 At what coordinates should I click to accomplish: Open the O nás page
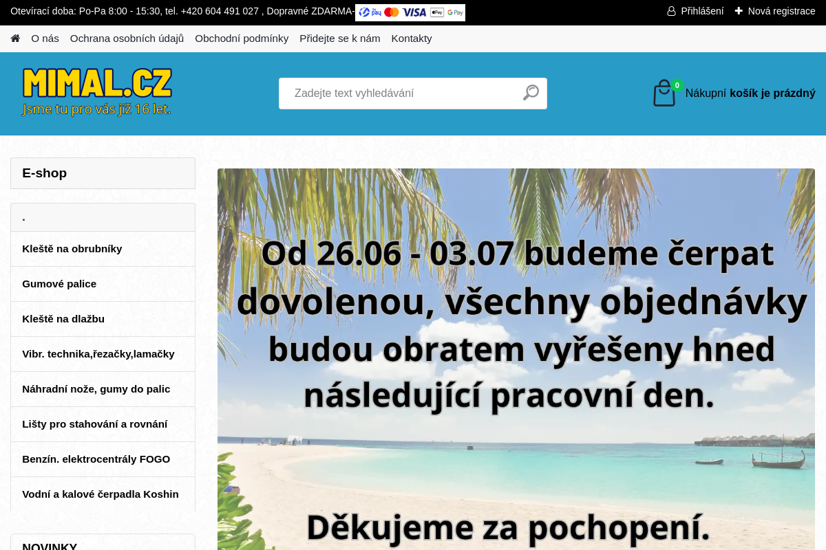point(45,38)
